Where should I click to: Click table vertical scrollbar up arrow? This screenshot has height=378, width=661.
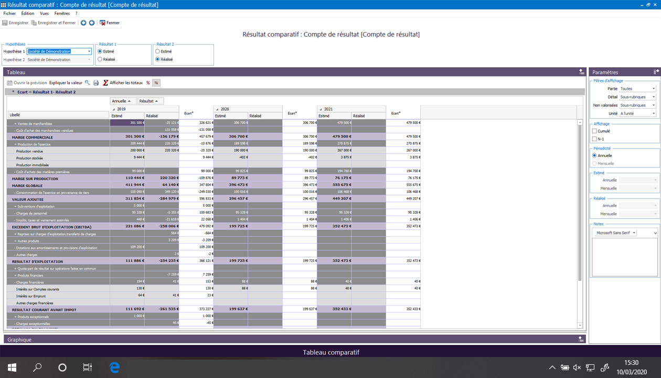580,122
